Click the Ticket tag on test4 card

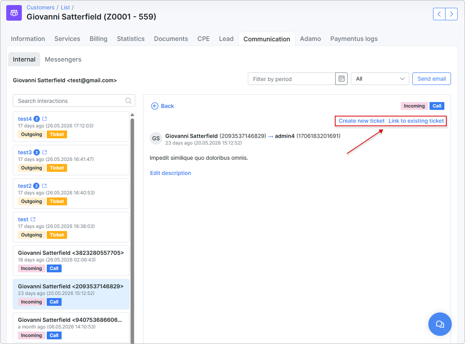[57, 134]
